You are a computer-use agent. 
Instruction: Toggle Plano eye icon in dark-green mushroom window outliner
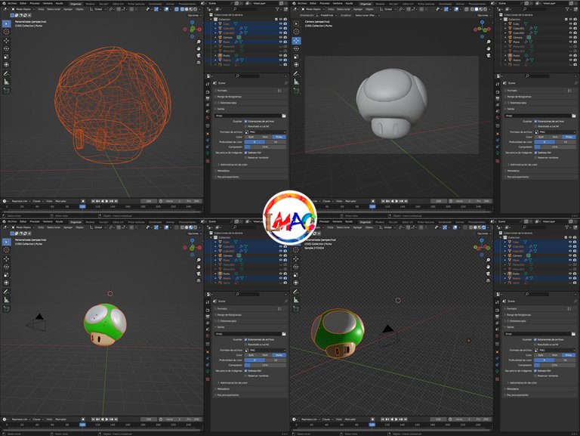click(570, 260)
